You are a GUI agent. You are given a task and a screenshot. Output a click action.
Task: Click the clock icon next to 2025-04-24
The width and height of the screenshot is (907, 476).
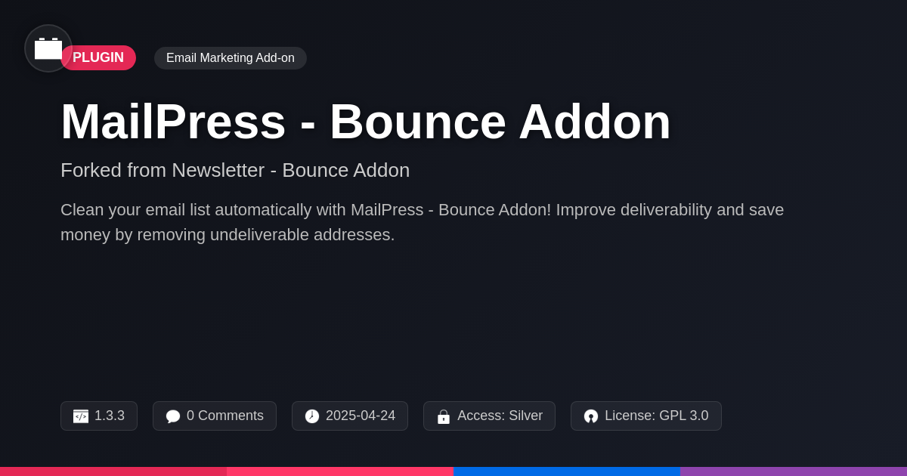pos(312,416)
